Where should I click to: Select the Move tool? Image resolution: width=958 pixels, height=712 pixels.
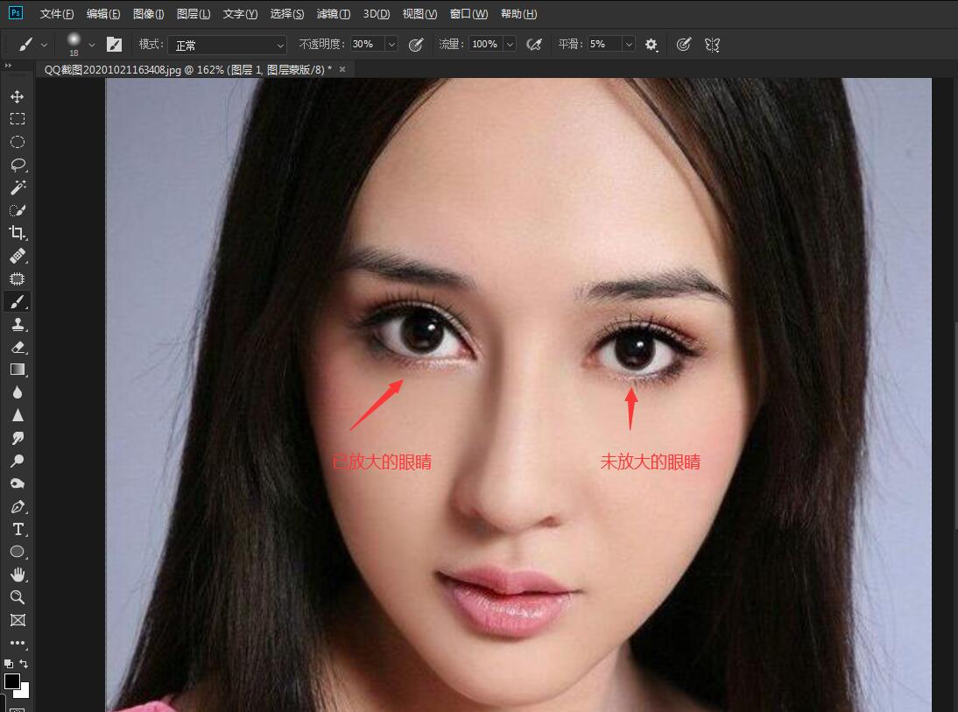(x=18, y=96)
